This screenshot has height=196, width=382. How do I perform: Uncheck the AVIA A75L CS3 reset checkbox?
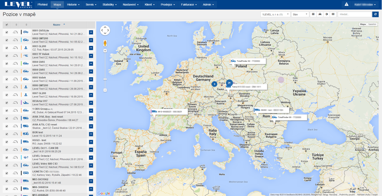(7, 126)
